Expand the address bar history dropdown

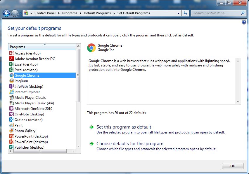tap(179, 13)
